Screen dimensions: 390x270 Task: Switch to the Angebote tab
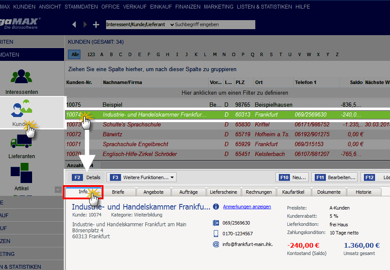(154, 192)
